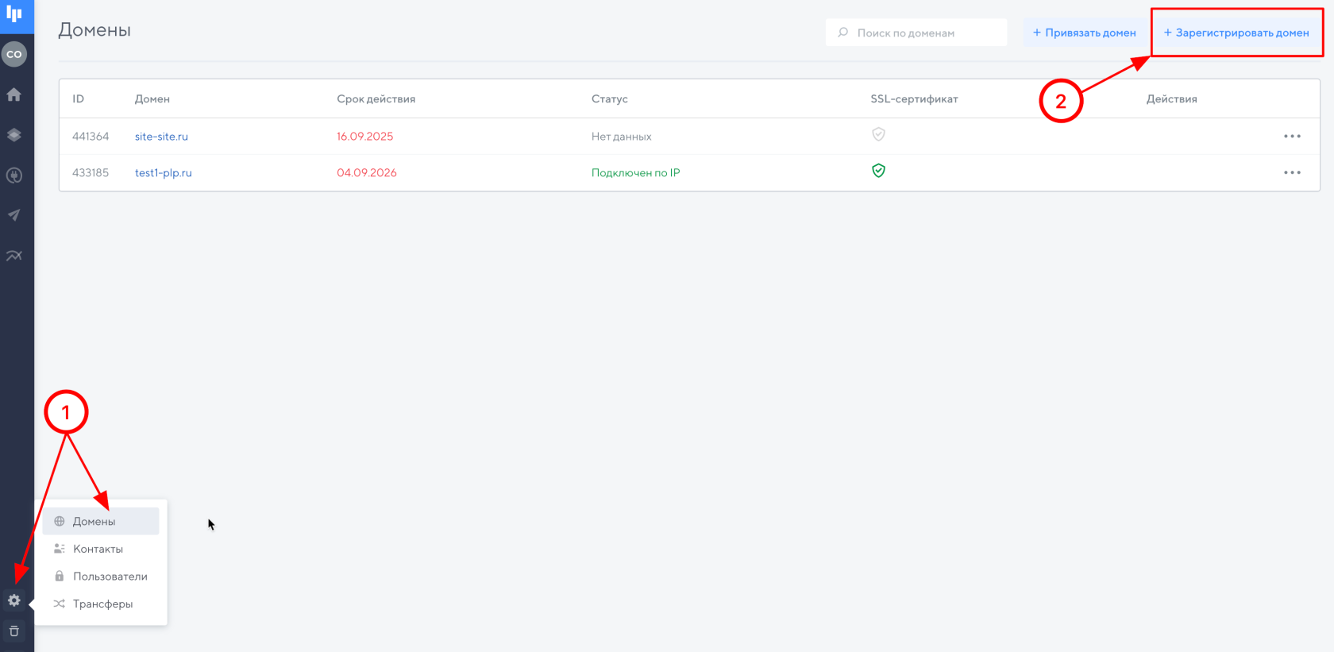This screenshot has height=652, width=1334.
Task: Select Контакты in the settings popup menu
Action: point(98,549)
